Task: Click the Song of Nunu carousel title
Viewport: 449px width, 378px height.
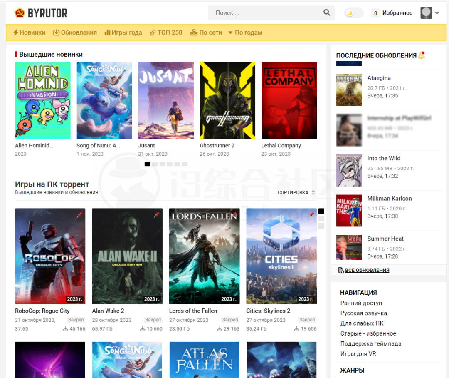Action: pos(98,146)
